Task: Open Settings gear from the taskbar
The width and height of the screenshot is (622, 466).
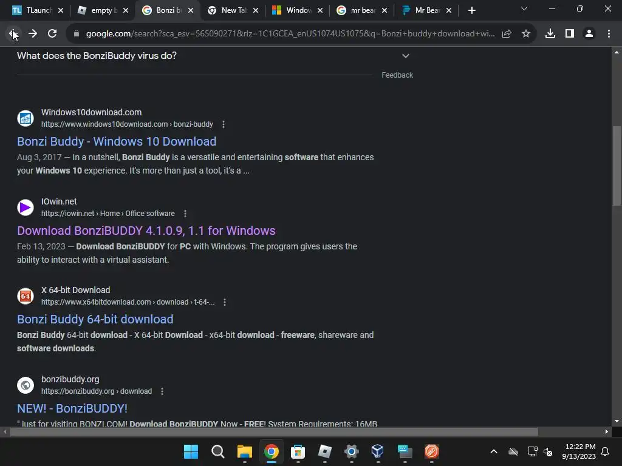Action: (352, 451)
